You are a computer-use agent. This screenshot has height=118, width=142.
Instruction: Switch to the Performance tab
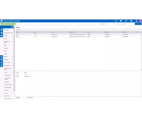click(x=30, y=98)
